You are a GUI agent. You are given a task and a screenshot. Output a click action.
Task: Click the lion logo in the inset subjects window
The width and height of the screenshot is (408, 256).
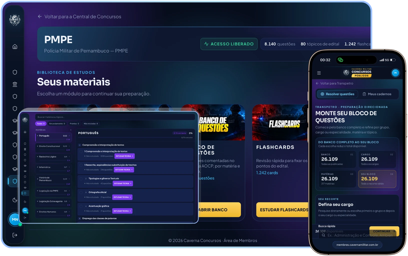click(x=25, y=120)
